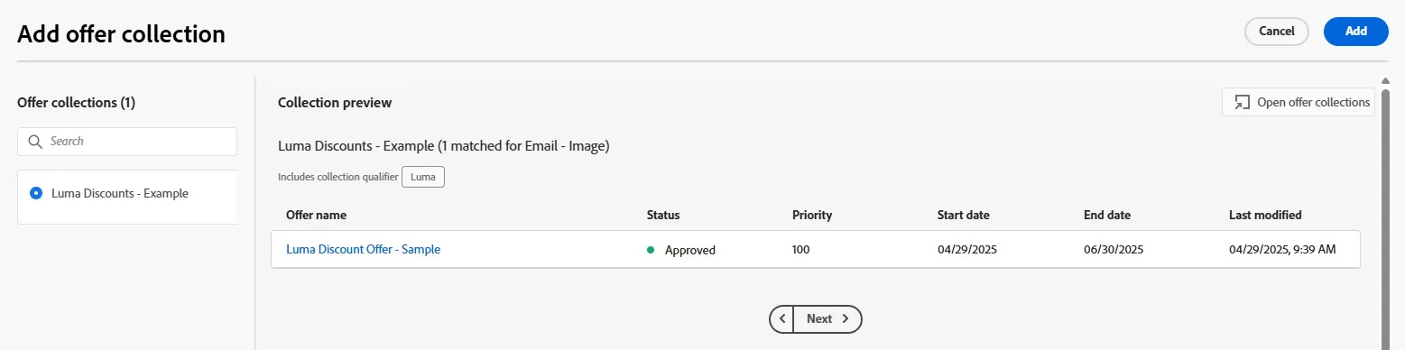Sort by the End date column header
The image size is (1405, 350).
(x=1107, y=215)
